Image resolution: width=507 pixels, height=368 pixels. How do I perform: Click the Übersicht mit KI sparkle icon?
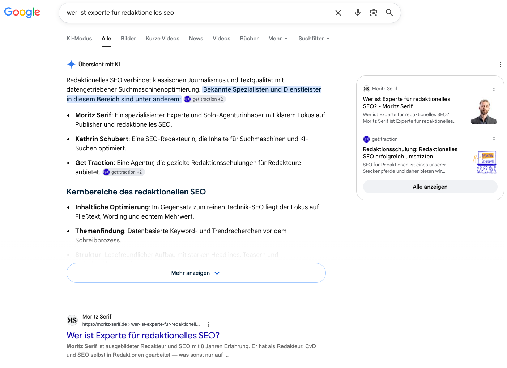click(x=71, y=64)
